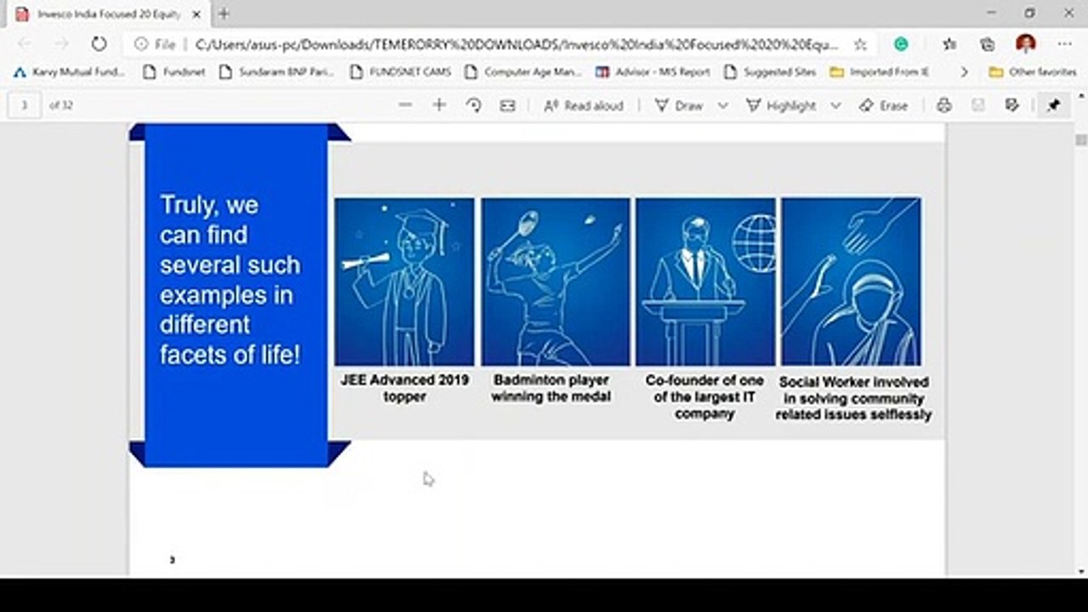Image resolution: width=1088 pixels, height=612 pixels.
Task: Click the 'Badminton player winning the medal' caption
Action: [551, 388]
